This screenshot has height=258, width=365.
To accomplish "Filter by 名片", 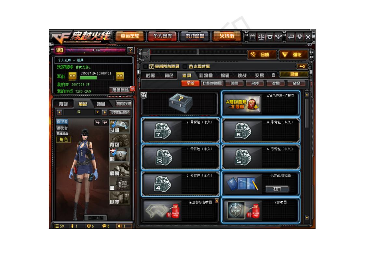I will (x=255, y=83).
